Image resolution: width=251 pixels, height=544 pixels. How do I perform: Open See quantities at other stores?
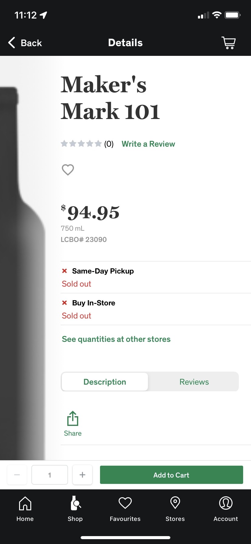(116, 339)
